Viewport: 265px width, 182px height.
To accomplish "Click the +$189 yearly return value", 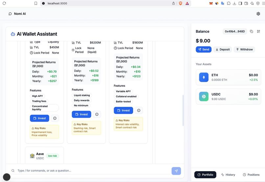I will click(x=94, y=80).
